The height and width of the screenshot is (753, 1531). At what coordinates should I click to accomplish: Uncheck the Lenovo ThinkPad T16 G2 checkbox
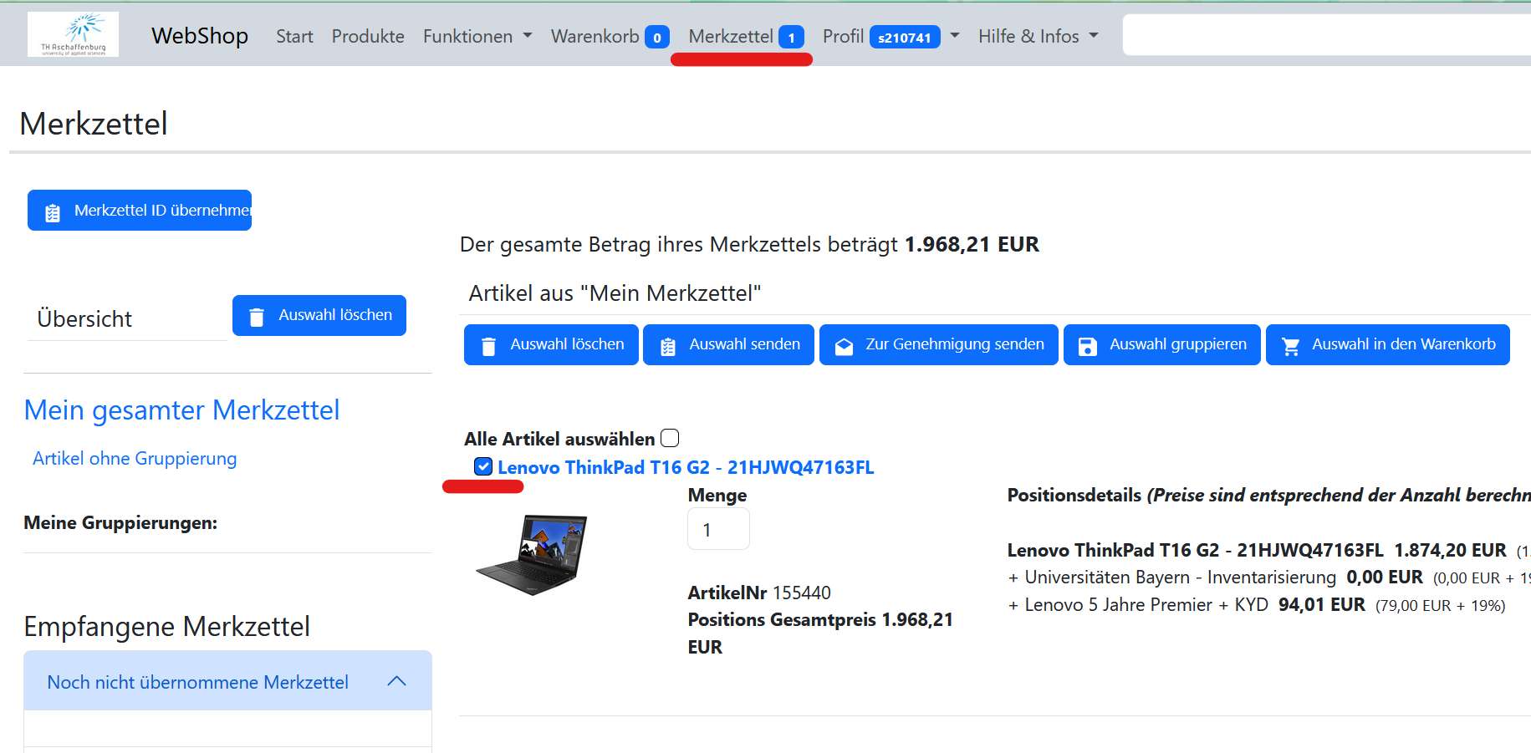click(483, 466)
